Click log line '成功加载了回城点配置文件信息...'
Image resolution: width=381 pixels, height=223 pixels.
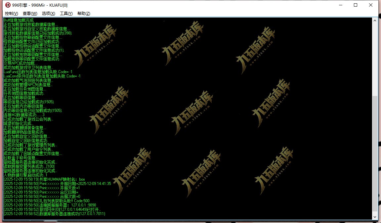[33, 154]
